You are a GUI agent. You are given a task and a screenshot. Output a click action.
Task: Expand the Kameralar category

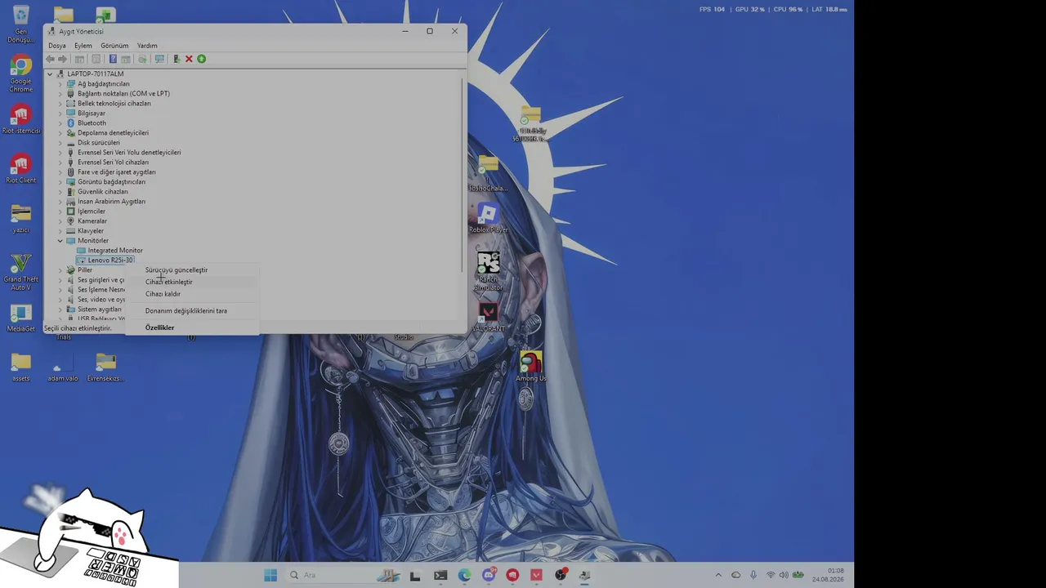pos(60,221)
